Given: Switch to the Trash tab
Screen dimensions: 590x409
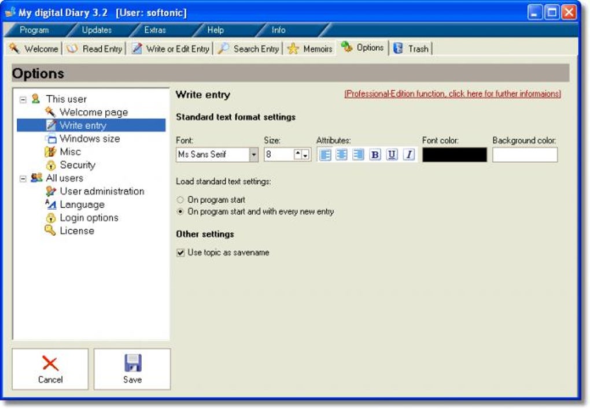Looking at the screenshot, I should 411,49.
